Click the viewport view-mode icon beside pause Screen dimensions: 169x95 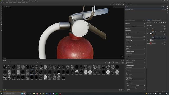pyautogui.click(x=116, y=4)
